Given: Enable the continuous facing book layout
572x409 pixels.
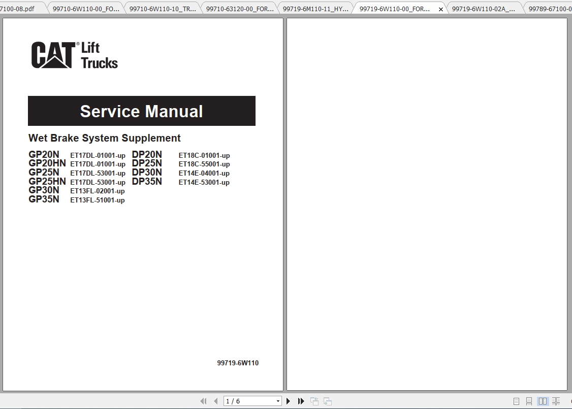Looking at the screenshot, I should click(x=555, y=401).
